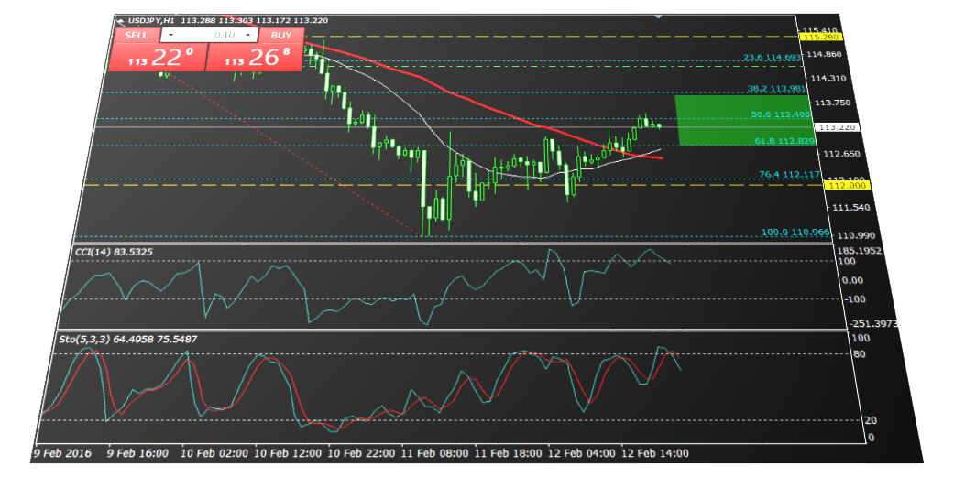Click the 112.650 price scale value
The height and width of the screenshot is (477, 954).
(x=841, y=154)
